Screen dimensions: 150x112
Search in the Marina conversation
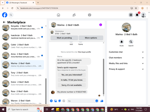tap(131, 42)
